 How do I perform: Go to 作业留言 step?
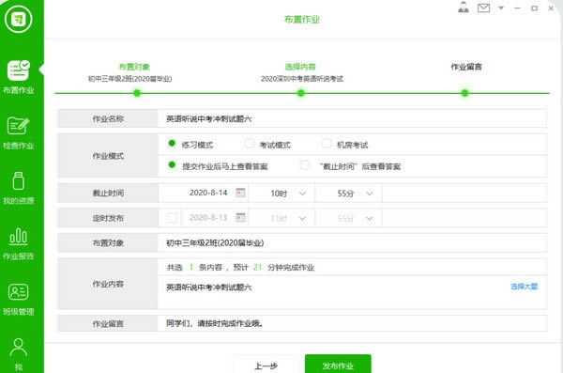(466, 67)
